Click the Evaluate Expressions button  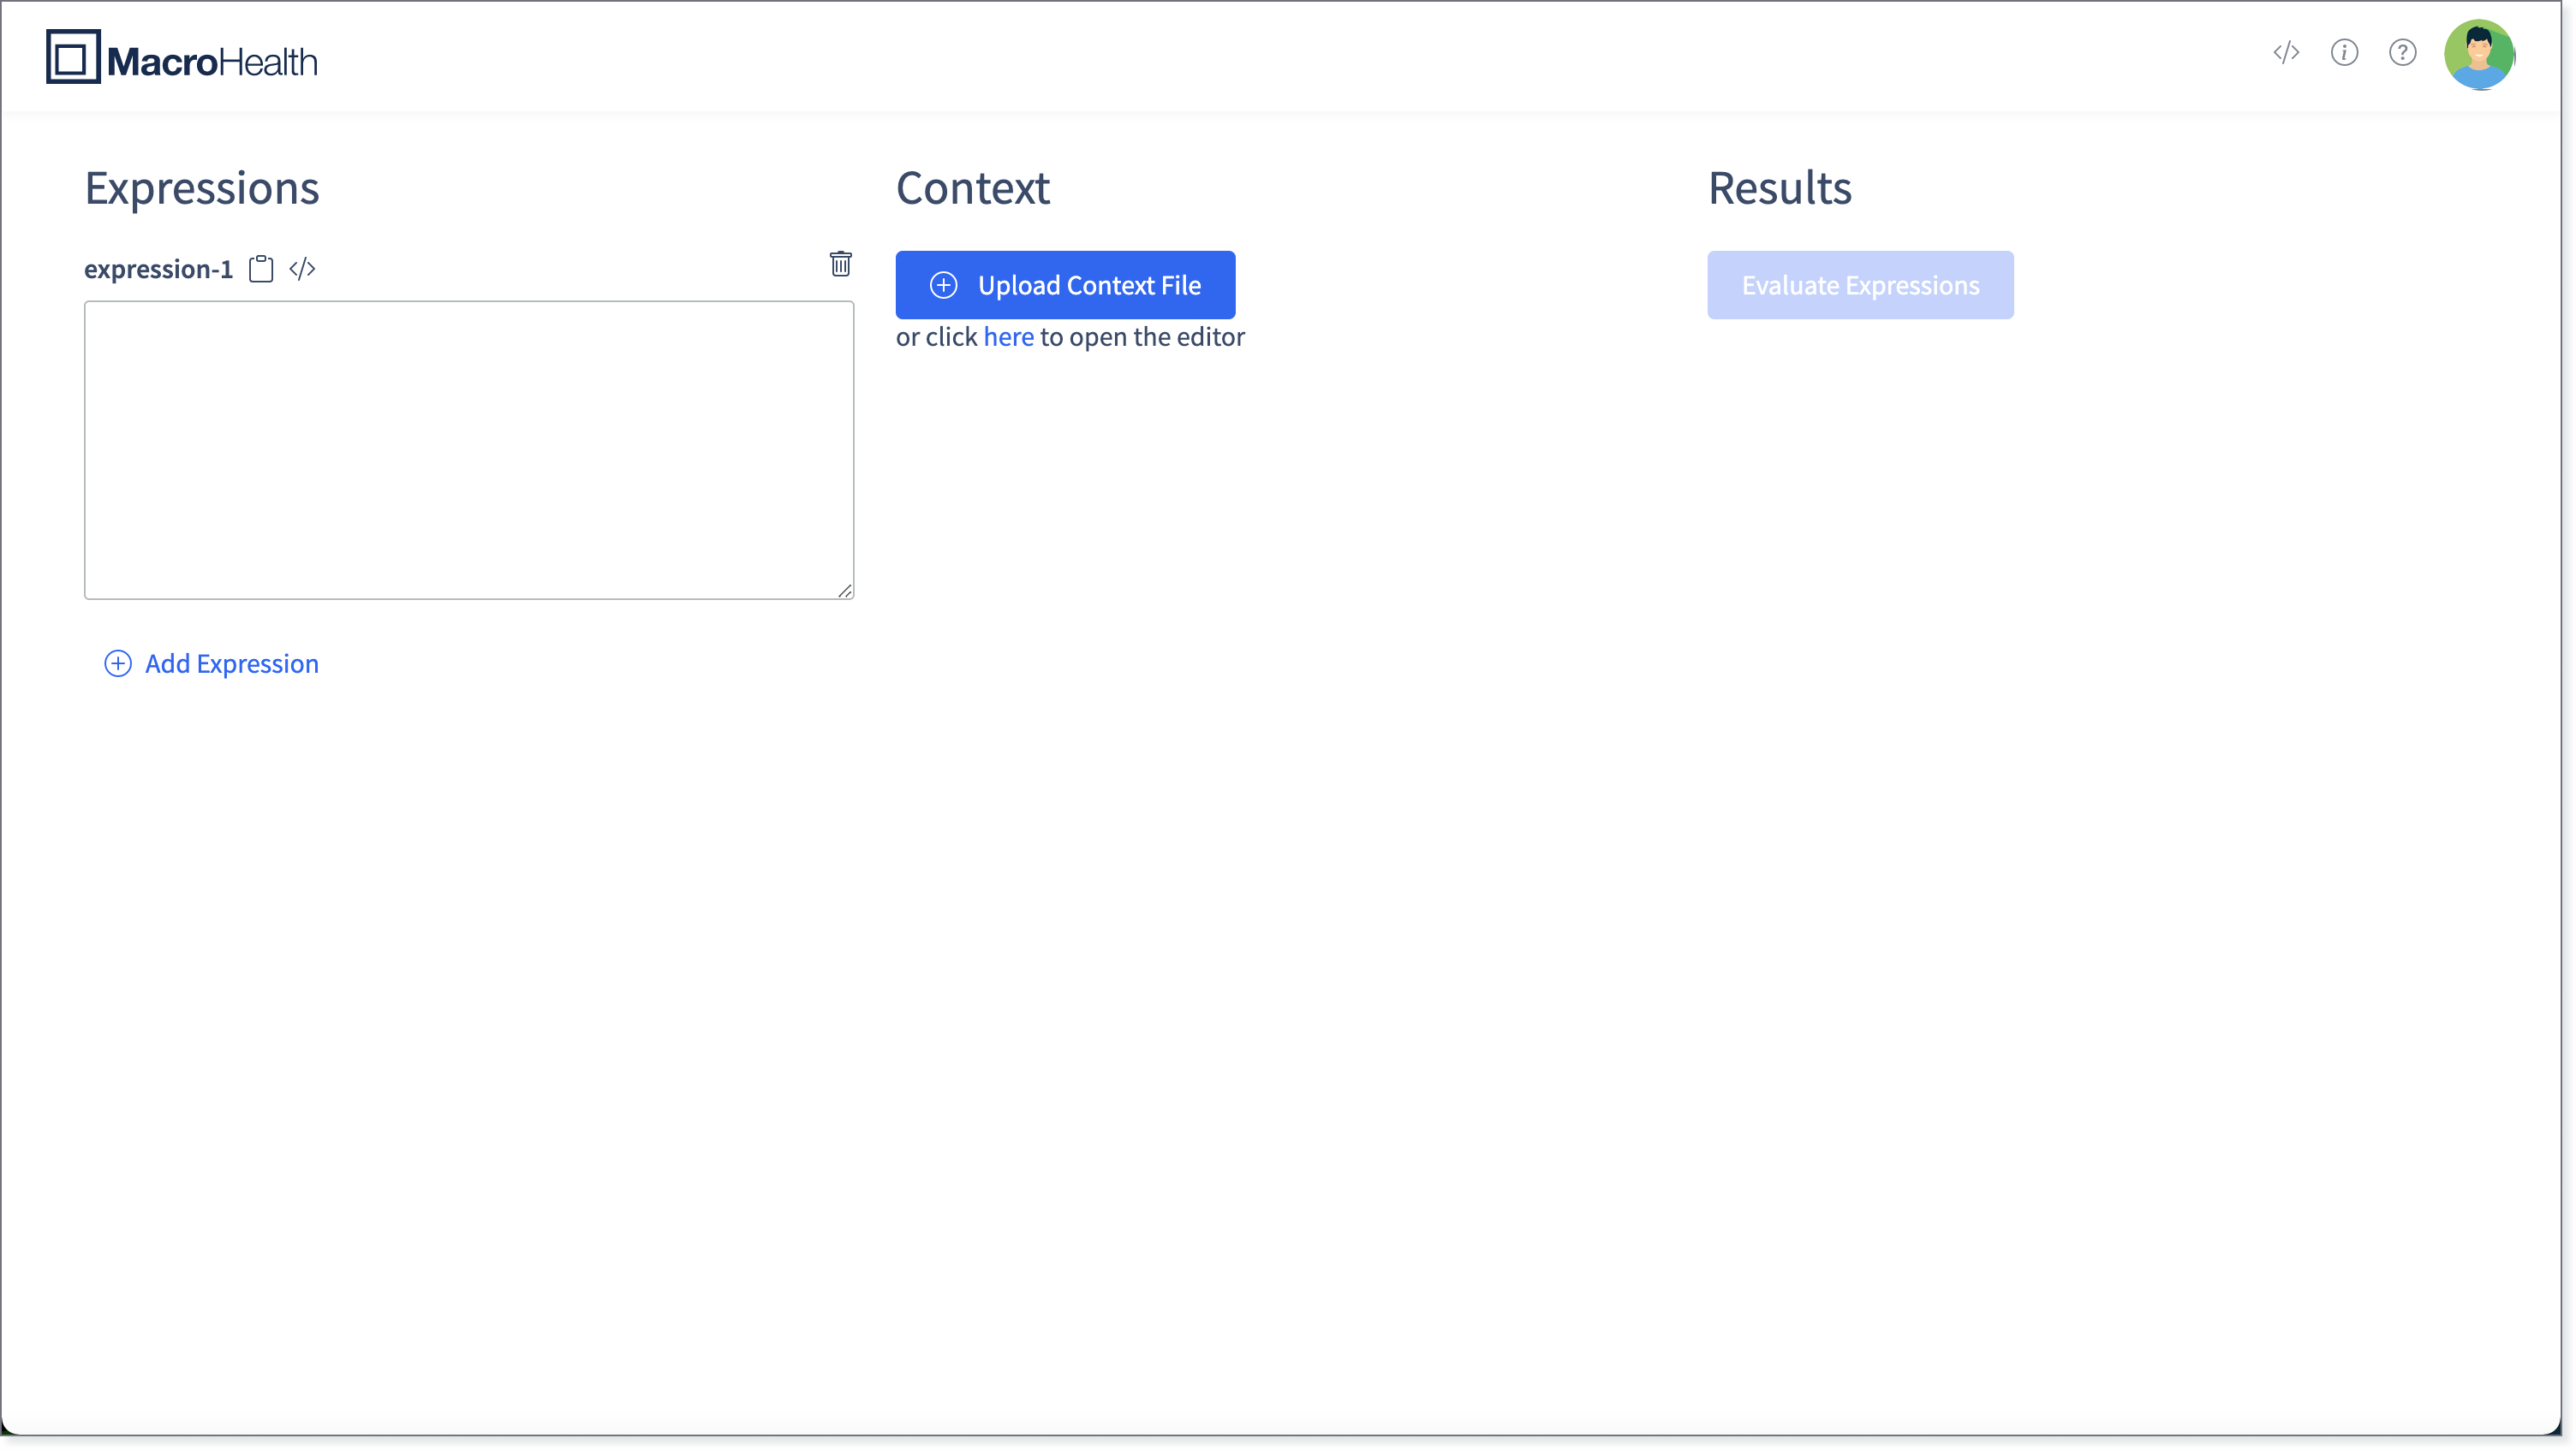[1860, 285]
